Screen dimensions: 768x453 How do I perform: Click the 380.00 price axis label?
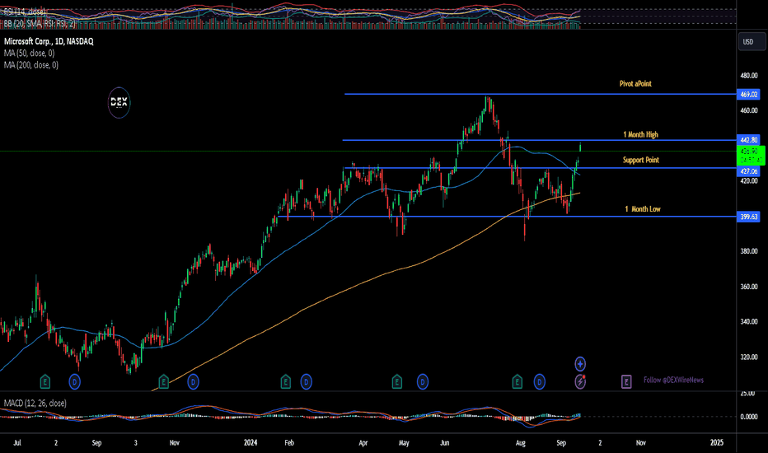click(x=749, y=251)
